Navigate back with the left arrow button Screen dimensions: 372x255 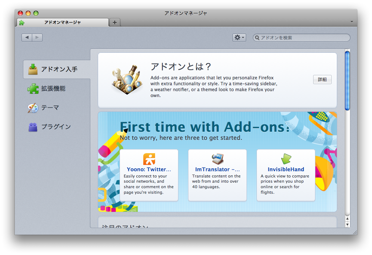(26, 37)
